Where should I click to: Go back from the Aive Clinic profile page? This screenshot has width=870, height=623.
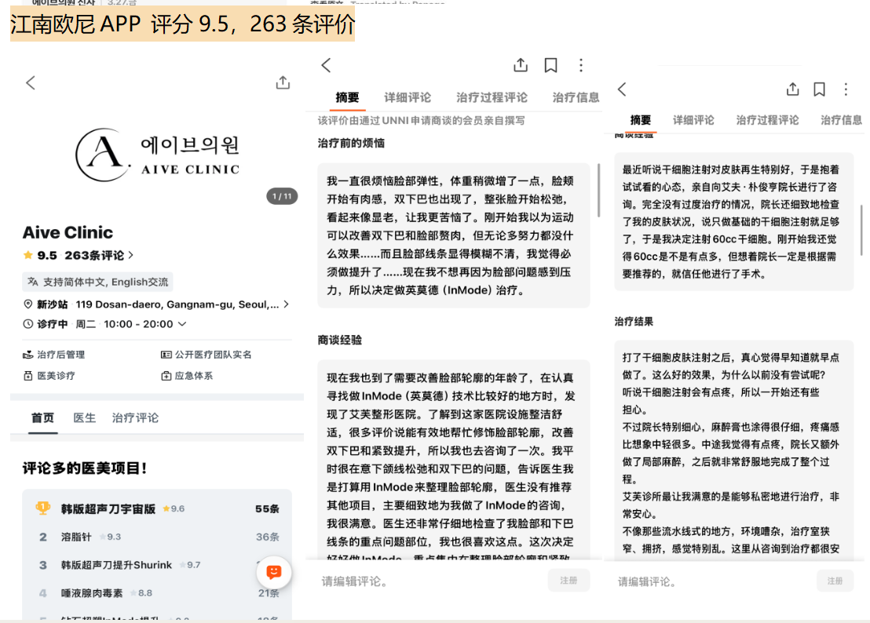(x=31, y=83)
